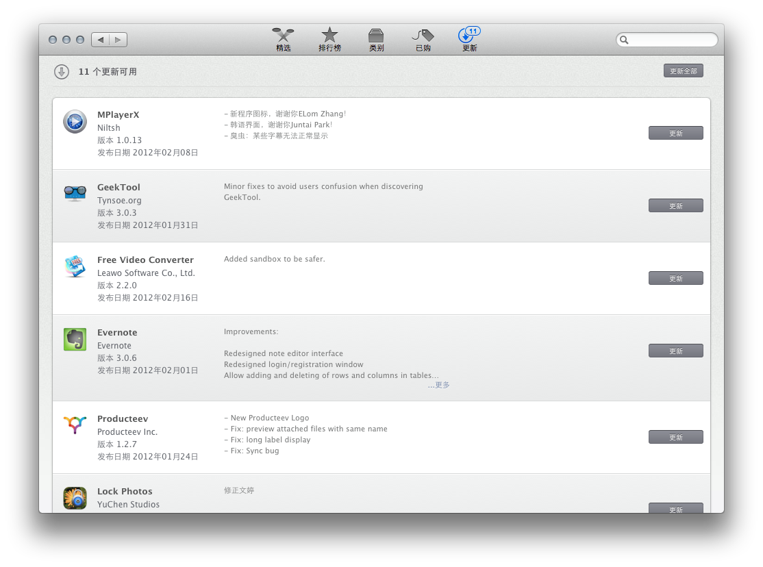763x567 pixels.
Task: Switch to the 类别 categories tab
Action: [376, 40]
